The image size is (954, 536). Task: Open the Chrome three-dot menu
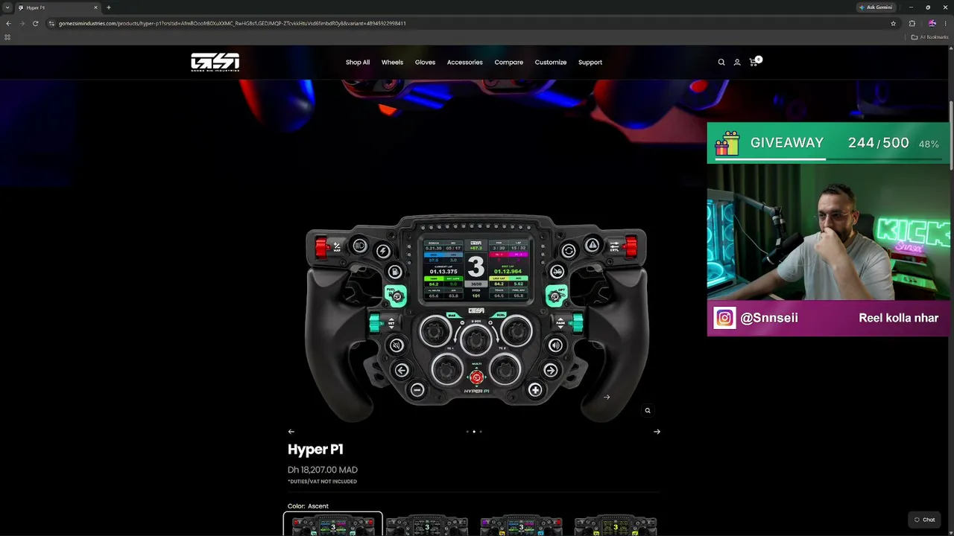[x=945, y=23]
